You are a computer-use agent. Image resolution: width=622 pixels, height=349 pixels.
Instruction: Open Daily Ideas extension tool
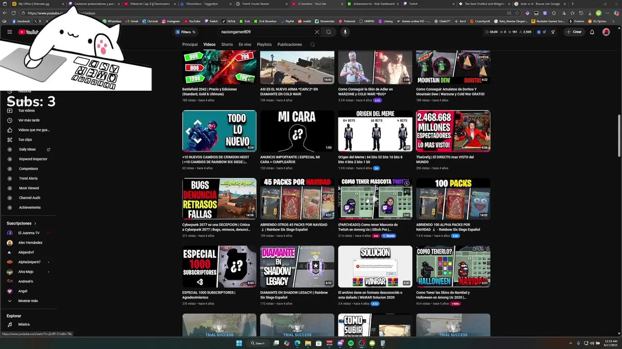(x=28, y=149)
